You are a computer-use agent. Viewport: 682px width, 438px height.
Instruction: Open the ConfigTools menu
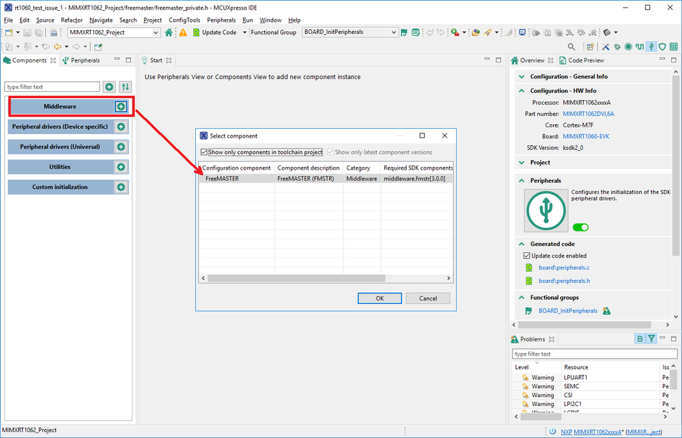pos(184,20)
